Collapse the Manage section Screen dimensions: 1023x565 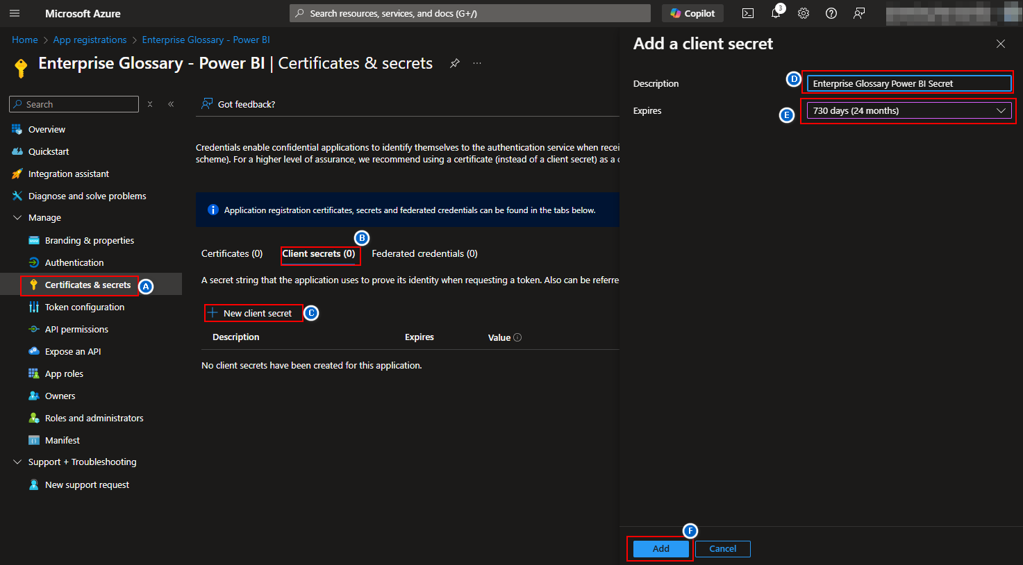click(17, 218)
